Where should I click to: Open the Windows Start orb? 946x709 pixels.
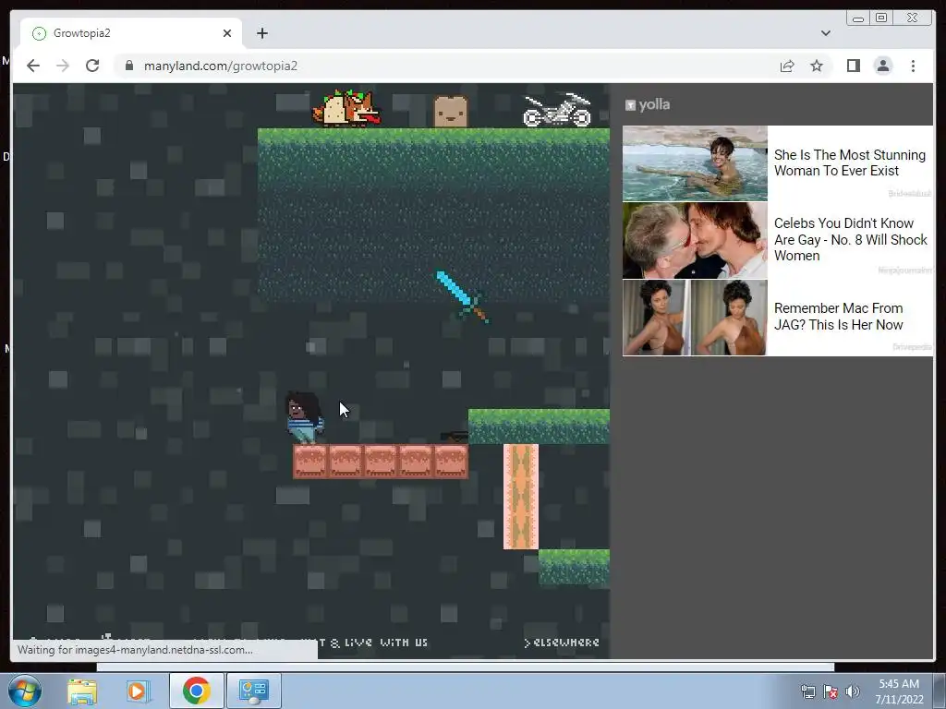click(x=25, y=691)
